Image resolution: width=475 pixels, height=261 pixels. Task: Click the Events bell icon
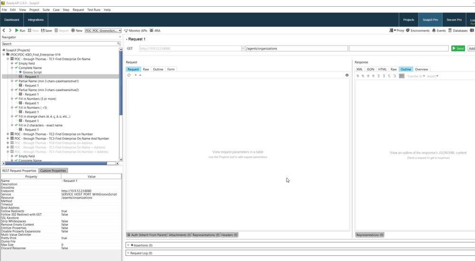tap(434, 30)
